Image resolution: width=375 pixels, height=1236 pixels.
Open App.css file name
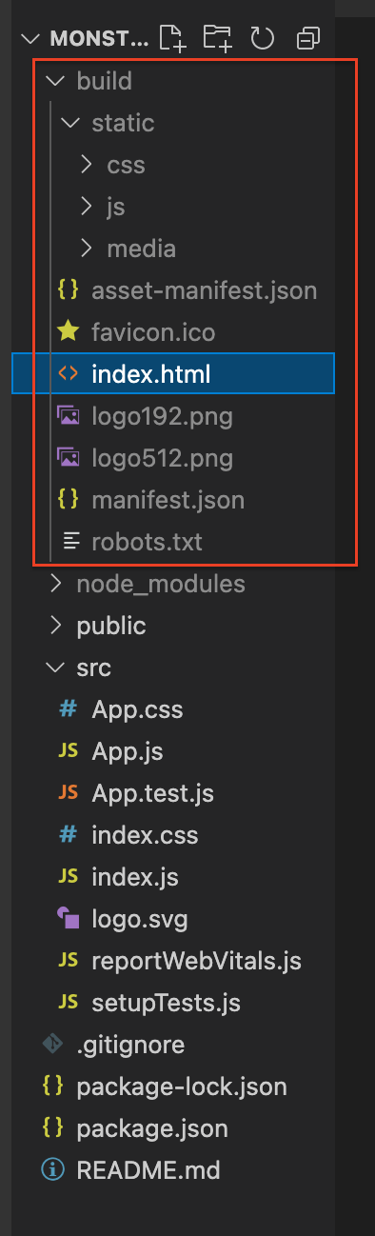tap(137, 710)
